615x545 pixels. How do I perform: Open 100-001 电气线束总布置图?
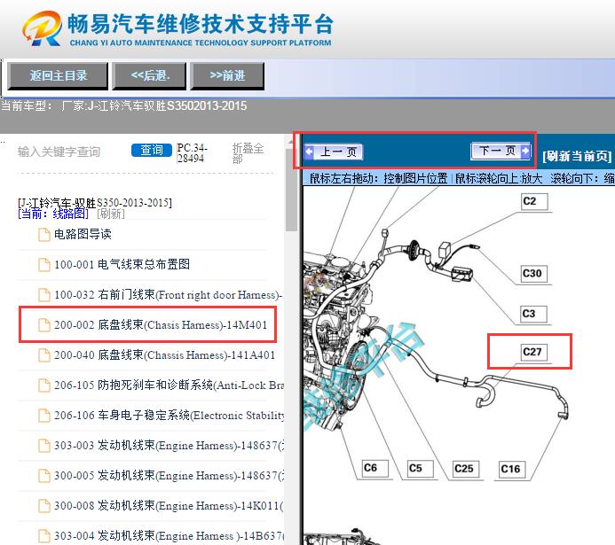click(122, 264)
